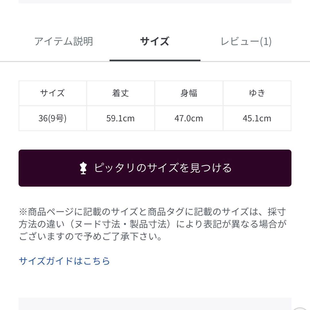Click the active tab underline indicator

pyautogui.click(x=155, y=60)
